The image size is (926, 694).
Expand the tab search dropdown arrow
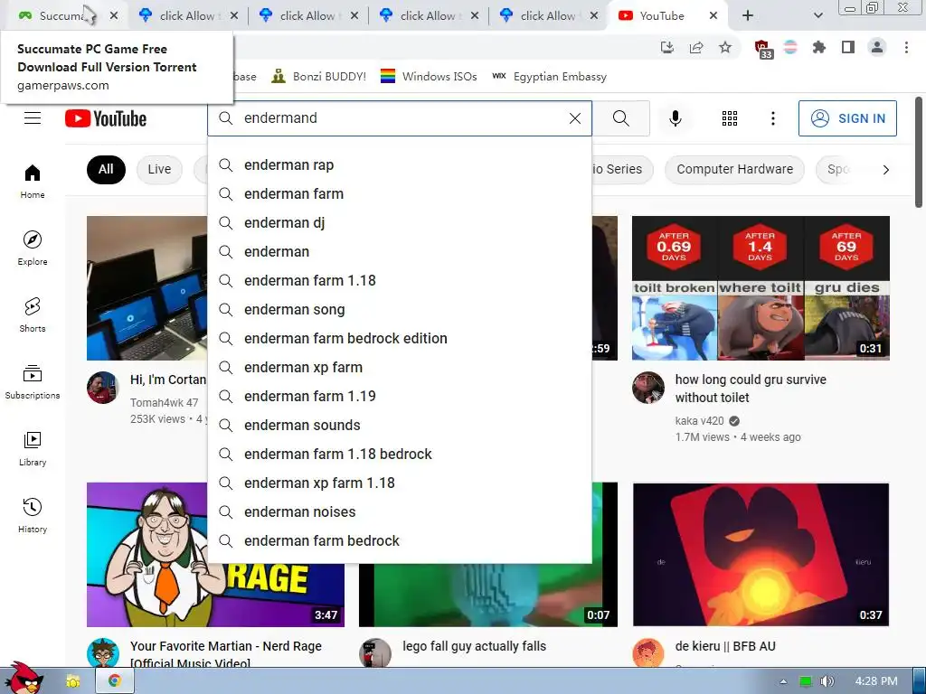coord(817,16)
